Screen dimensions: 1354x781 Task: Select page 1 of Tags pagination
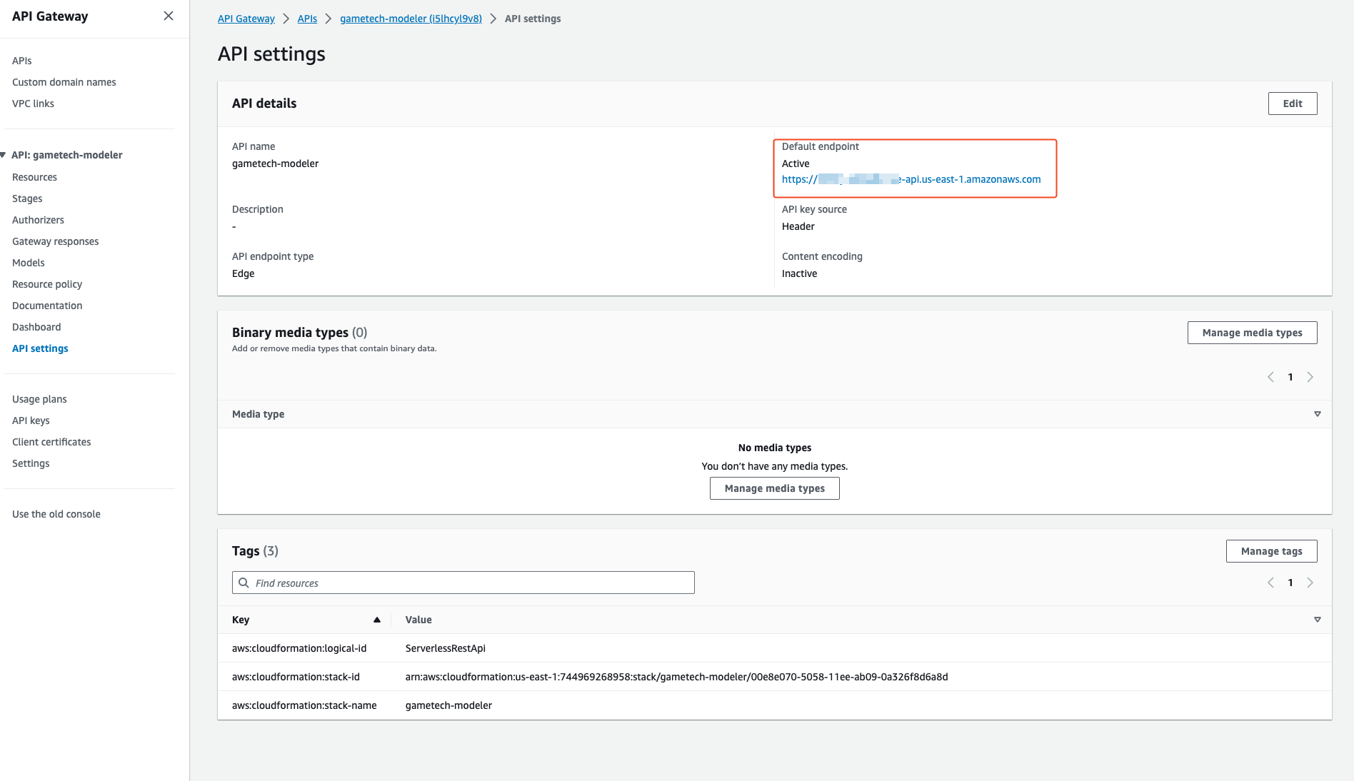tap(1290, 583)
